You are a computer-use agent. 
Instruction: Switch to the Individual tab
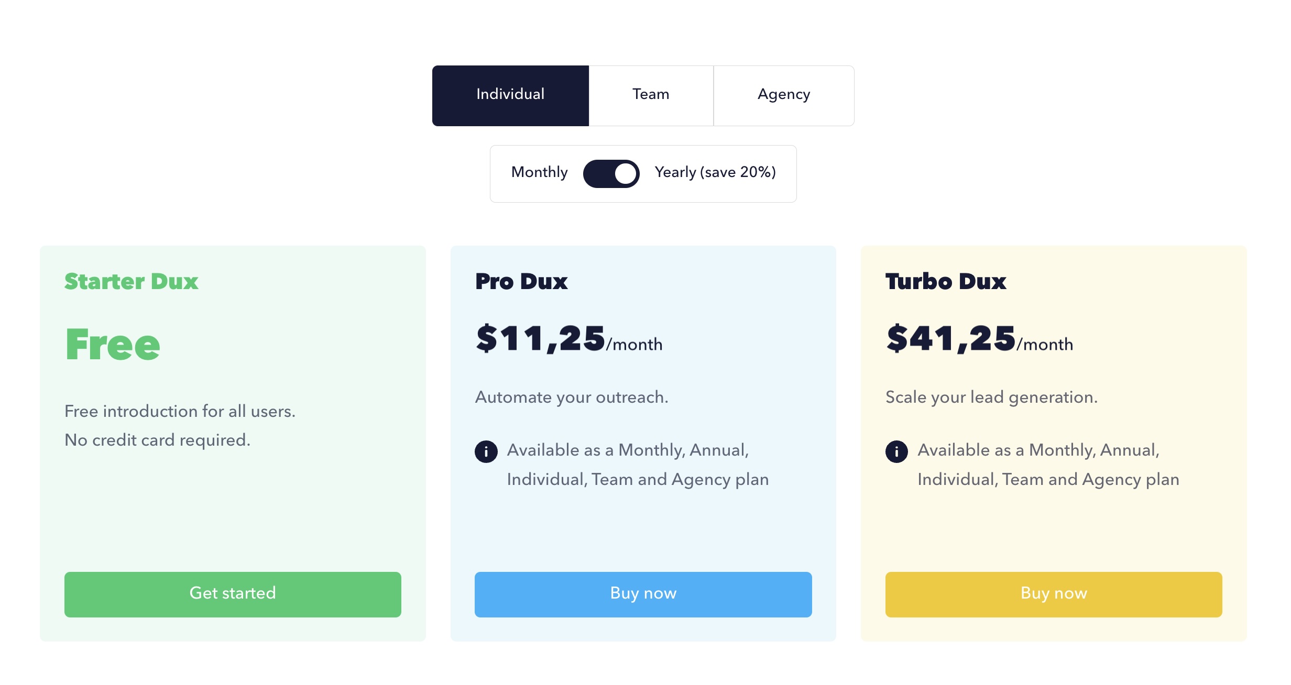[510, 95]
